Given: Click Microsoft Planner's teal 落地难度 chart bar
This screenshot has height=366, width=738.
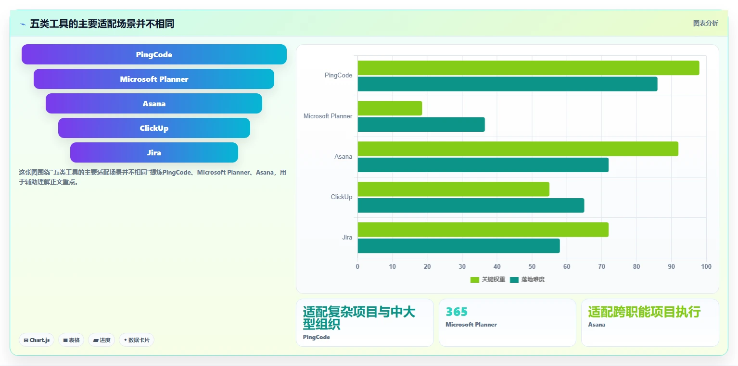Looking at the screenshot, I should 421,124.
